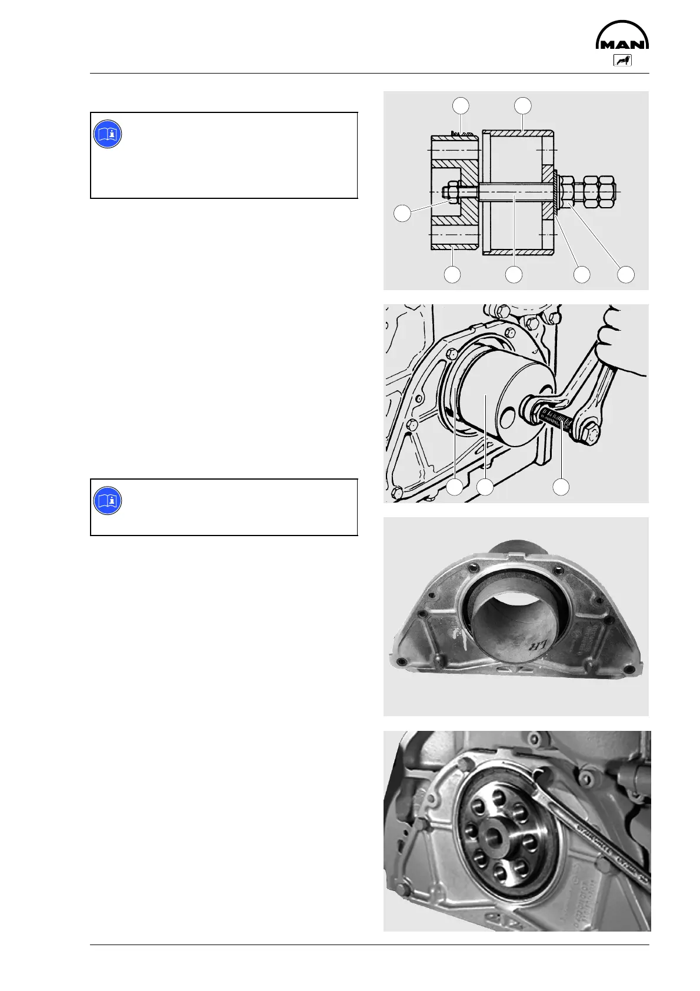700x991 pixels.
Task: Open the cross-section diagram of the press tool
Action: tap(516, 190)
